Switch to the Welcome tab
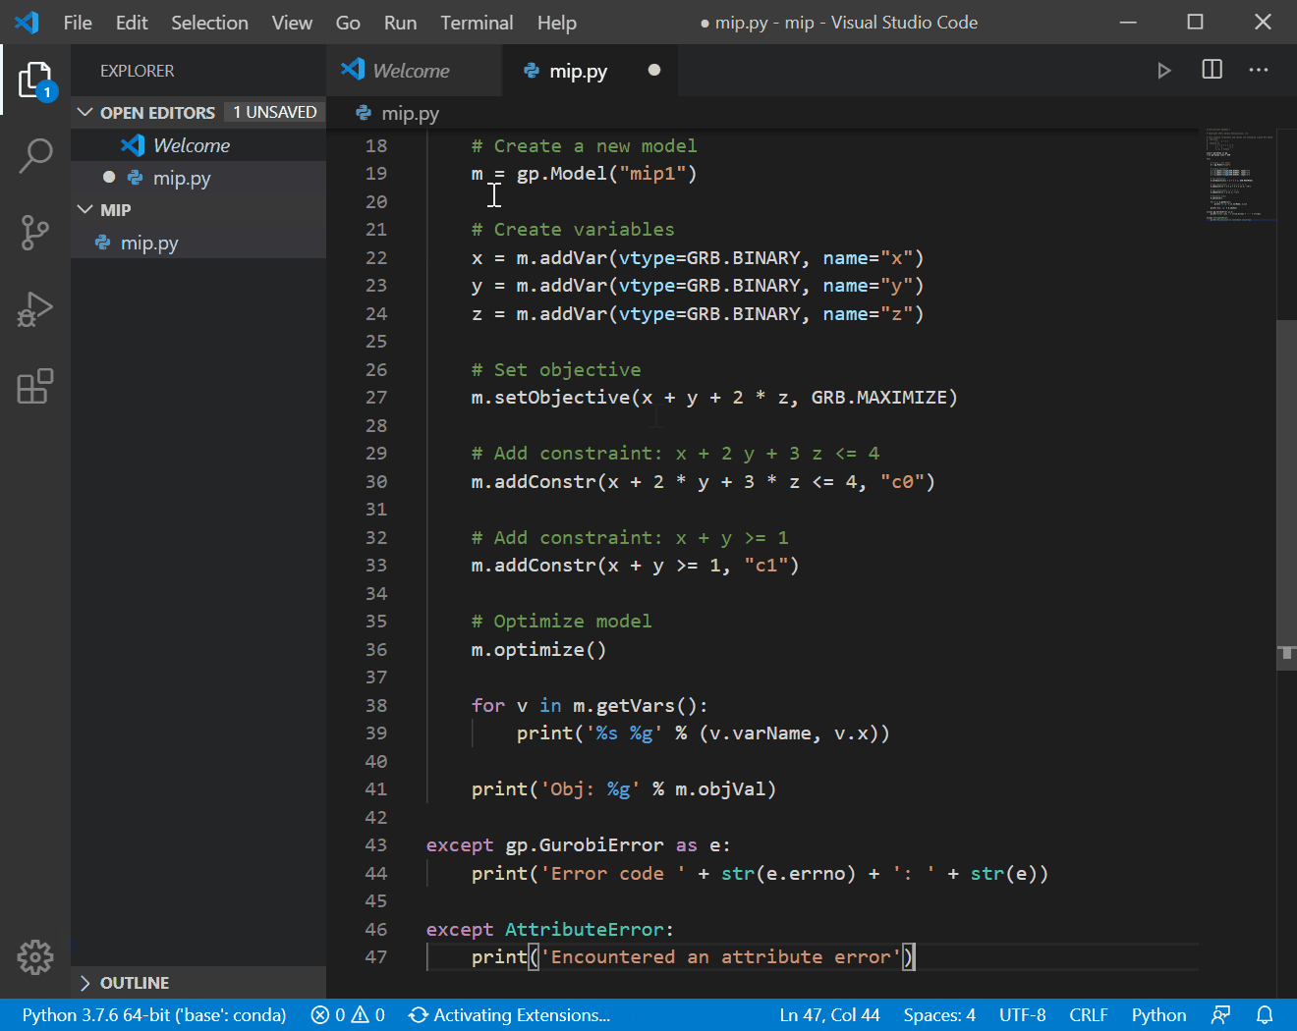 point(410,70)
